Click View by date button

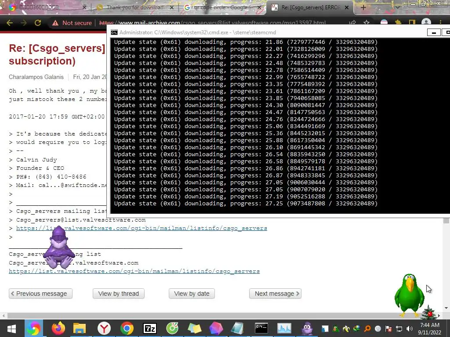click(192, 294)
